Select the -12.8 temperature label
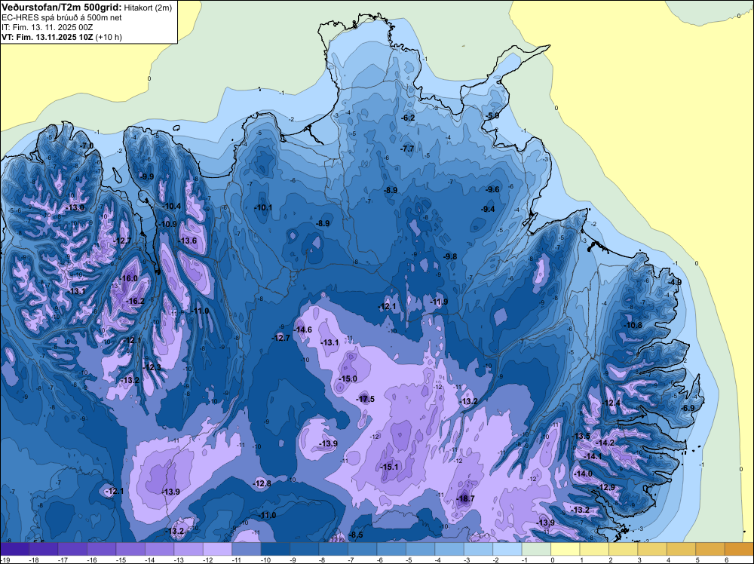 [x=262, y=483]
